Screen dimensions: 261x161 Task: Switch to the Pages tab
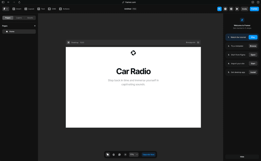pos(8,18)
